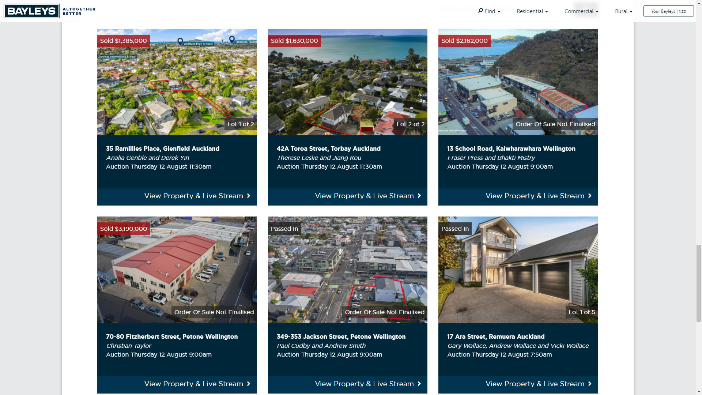
Task: Click the Takapuna Town map pin marker
Action: (x=232, y=39)
